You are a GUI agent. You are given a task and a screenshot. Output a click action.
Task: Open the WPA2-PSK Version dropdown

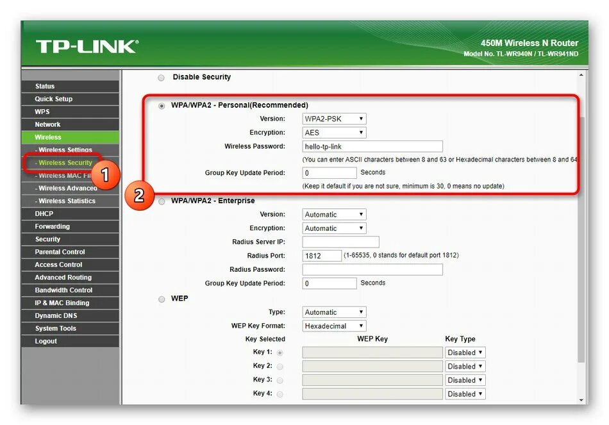point(334,119)
